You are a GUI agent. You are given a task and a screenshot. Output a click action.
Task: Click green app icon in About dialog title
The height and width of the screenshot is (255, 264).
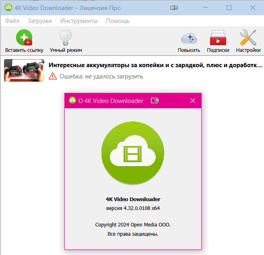pyautogui.click(x=72, y=101)
